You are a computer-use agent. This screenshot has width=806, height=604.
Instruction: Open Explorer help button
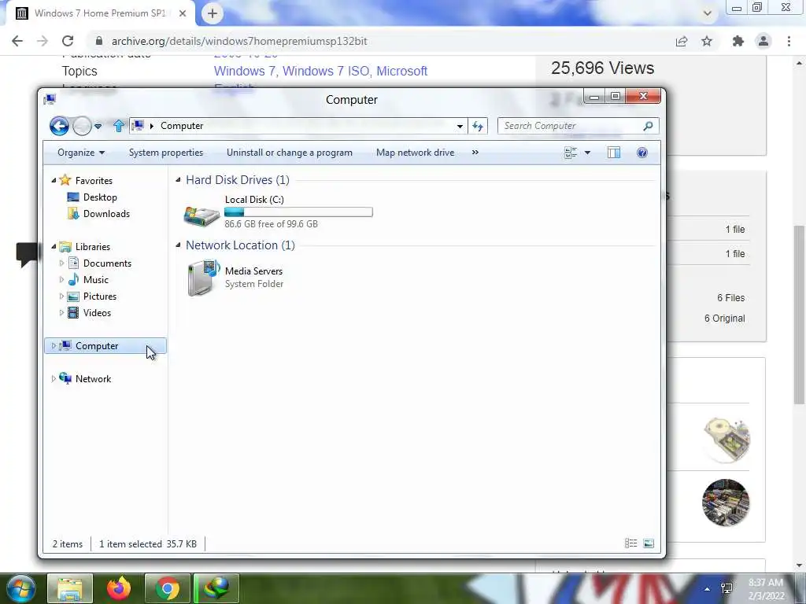[642, 153]
